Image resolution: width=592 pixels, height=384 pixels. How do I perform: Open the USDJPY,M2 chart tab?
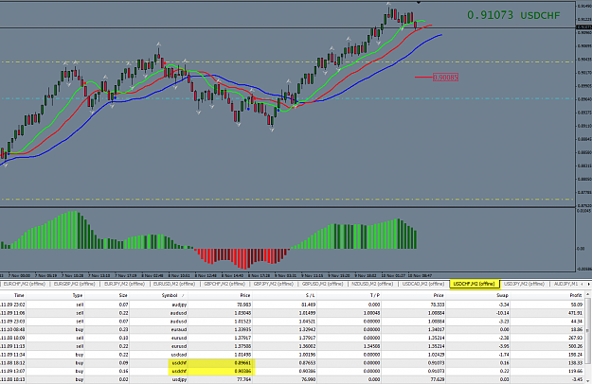coord(525,284)
